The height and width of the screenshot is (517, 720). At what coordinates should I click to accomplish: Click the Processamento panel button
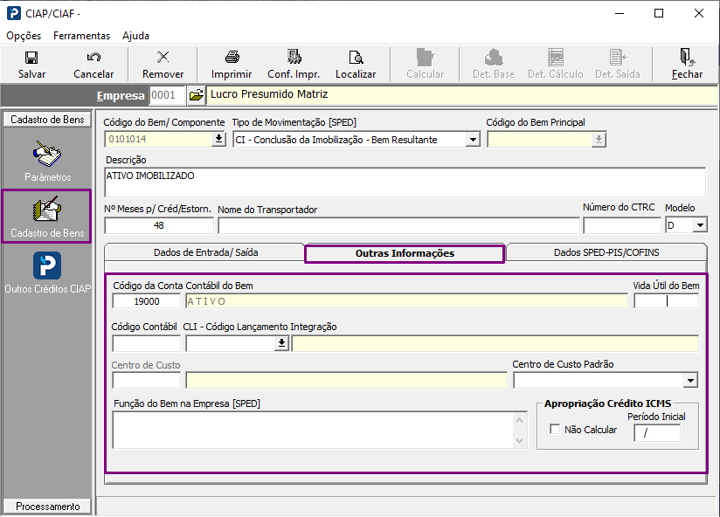(47, 507)
